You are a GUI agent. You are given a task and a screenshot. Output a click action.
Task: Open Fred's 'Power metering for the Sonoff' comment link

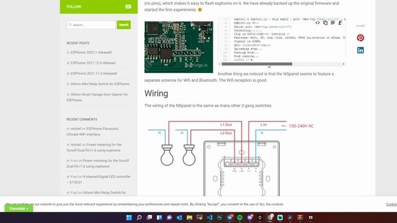pyautogui.click(x=98, y=164)
